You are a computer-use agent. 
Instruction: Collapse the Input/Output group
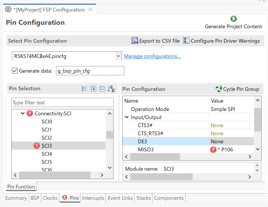tap(127, 117)
